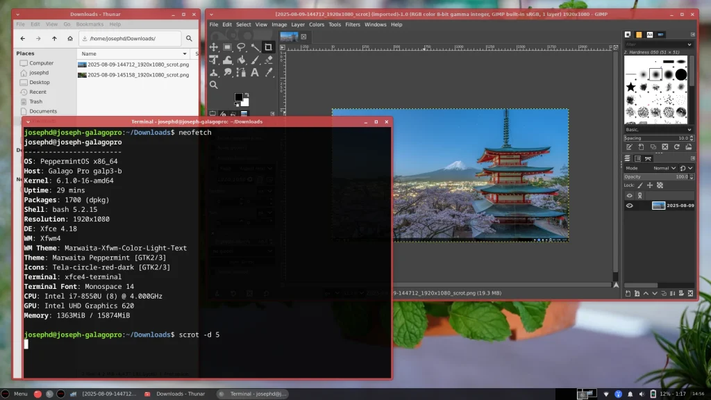711x400 pixels.
Task: Search files in Thunar
Action: [x=189, y=39]
